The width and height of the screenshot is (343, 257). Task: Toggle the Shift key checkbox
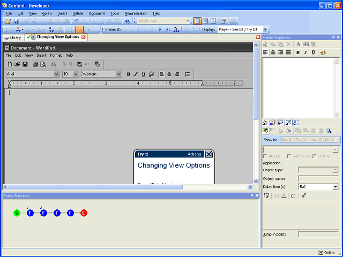click(315, 156)
